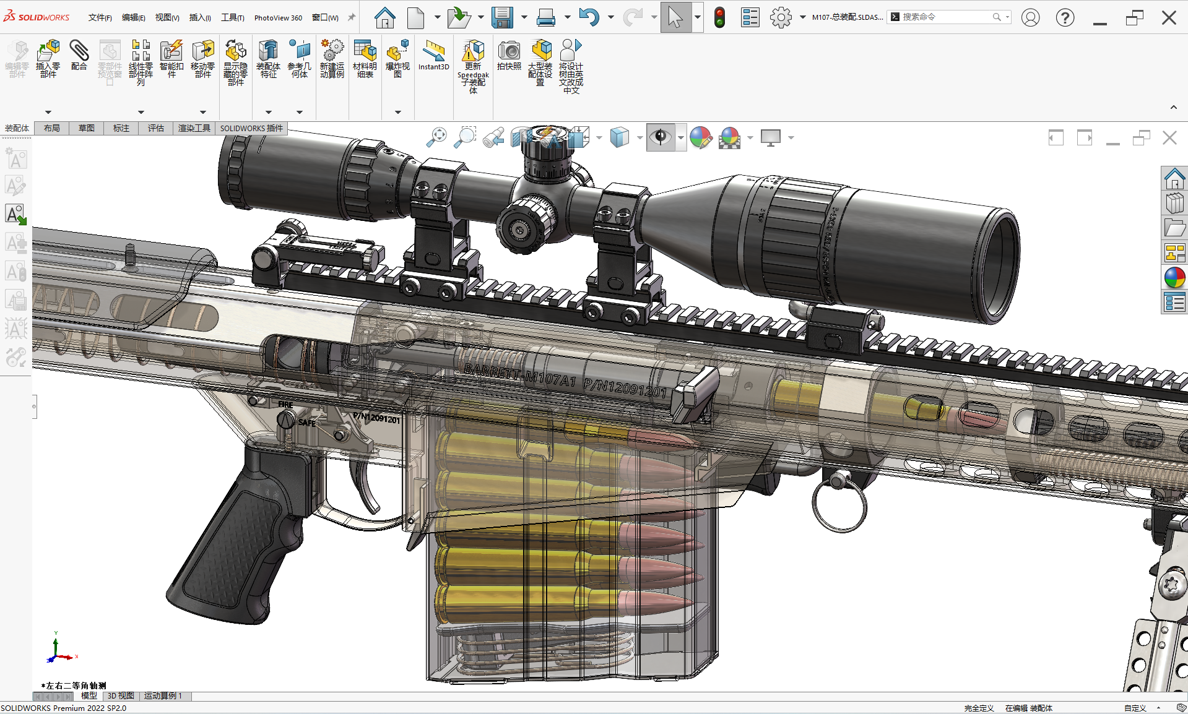1188x714 pixels.
Task: Switch to the SOLIDWORKS 插件 tab
Action: click(251, 128)
